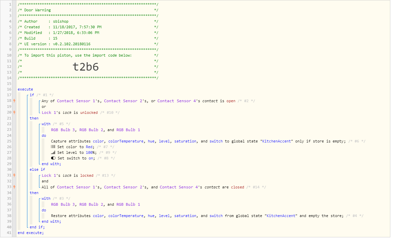393x240 pixels.
Task: Click 'Contact Sensor 1' in the line 33 condition
Action: pyautogui.click(x=76, y=187)
